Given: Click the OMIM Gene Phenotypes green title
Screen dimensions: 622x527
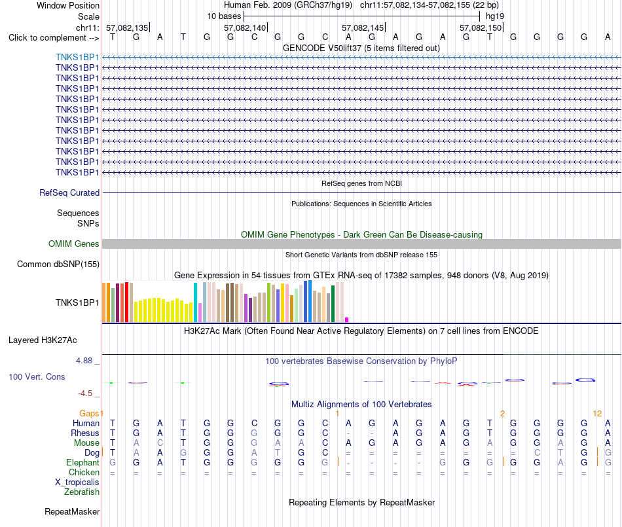Looking at the screenshot, I should tap(361, 235).
